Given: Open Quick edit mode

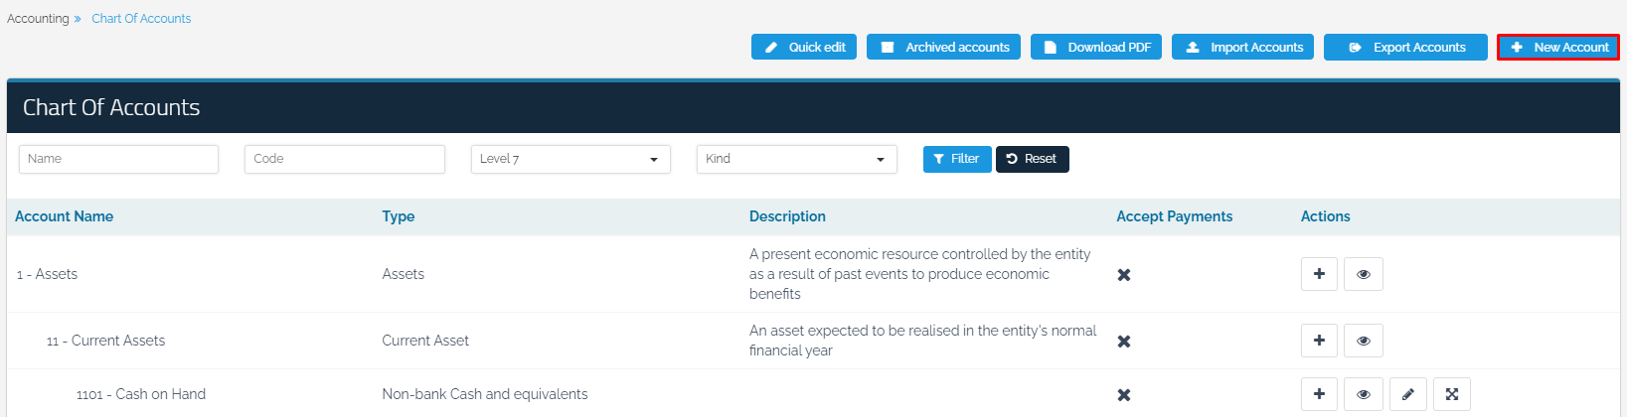Looking at the screenshot, I should pos(804,47).
